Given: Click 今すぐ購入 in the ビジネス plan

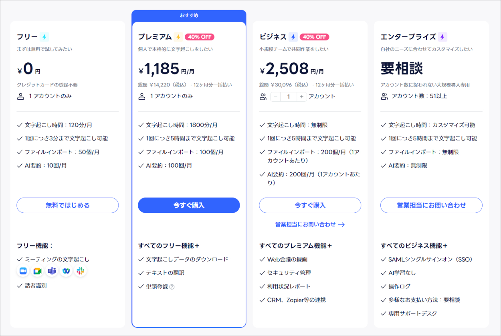Looking at the screenshot, I should point(310,205).
